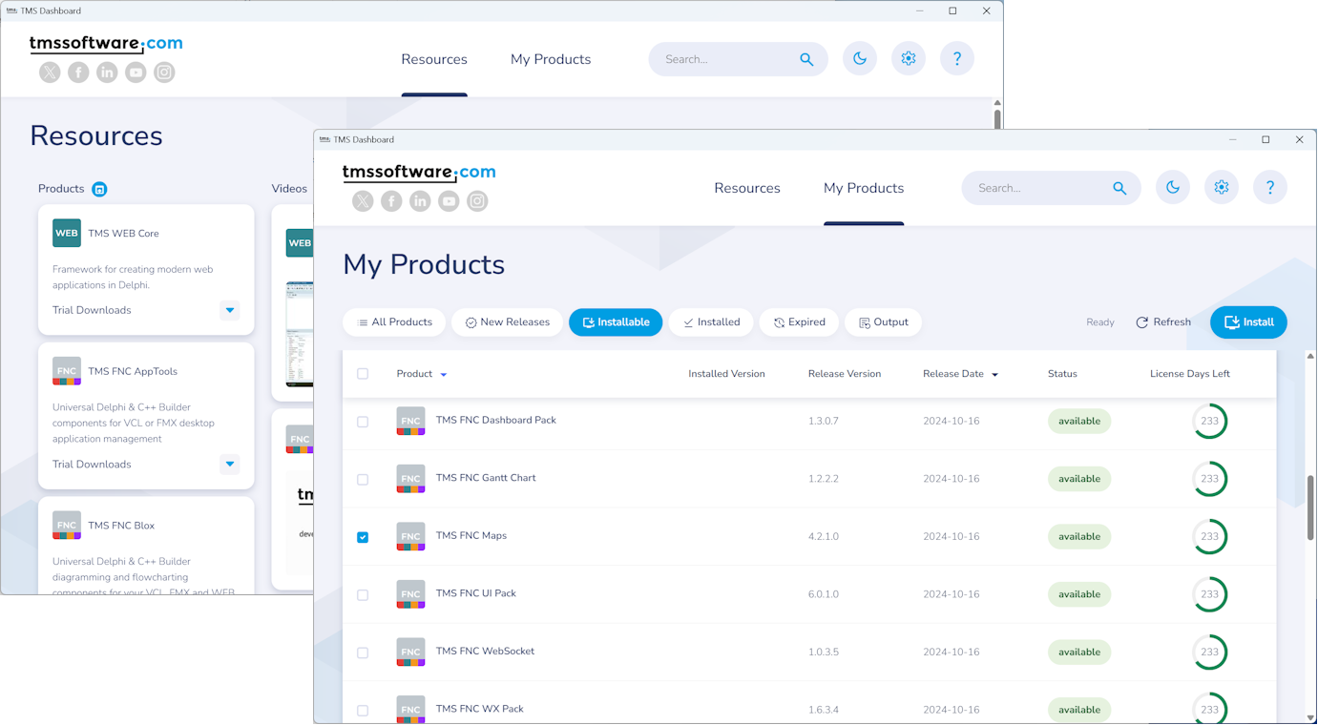This screenshot has width=1318, height=725.
Task: Click LinkedIn icon in back Resources window
Action: pos(107,72)
